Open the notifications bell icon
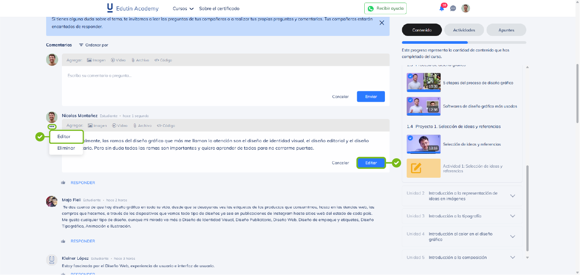 click(x=442, y=8)
